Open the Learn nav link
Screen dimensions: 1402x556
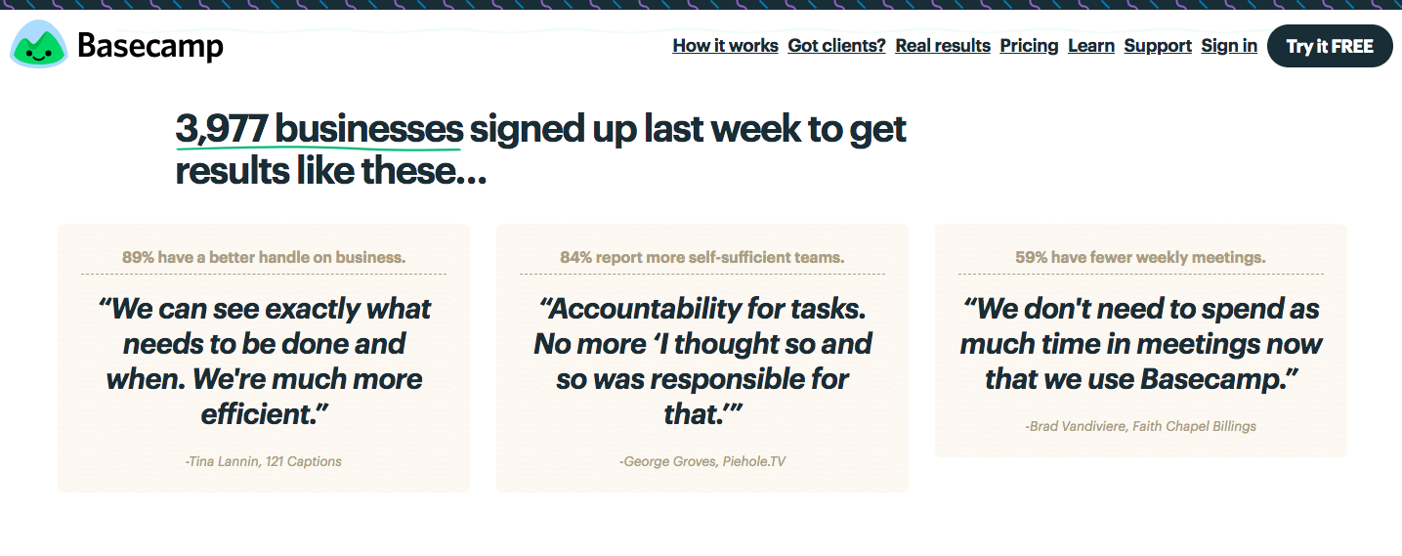pyautogui.click(x=1091, y=46)
